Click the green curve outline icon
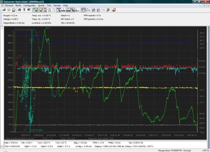This screenshot has width=210, height=152. (x=88, y=10)
